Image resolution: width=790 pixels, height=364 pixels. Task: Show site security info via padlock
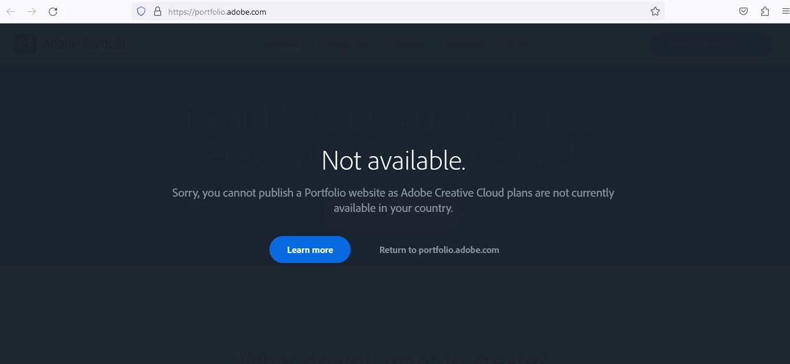157,11
